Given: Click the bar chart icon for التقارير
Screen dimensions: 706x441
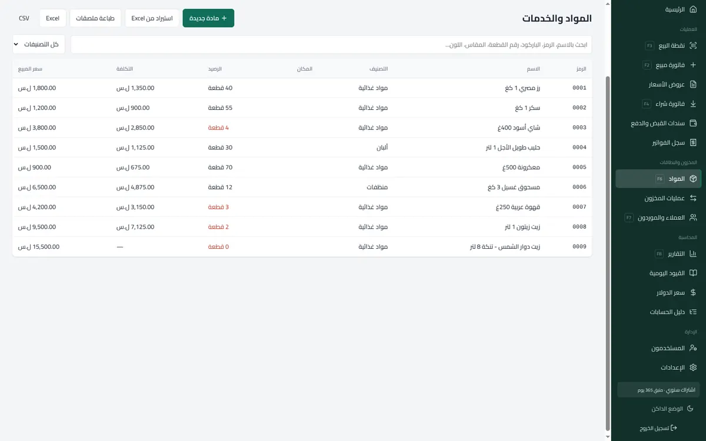Looking at the screenshot, I should (x=693, y=253).
